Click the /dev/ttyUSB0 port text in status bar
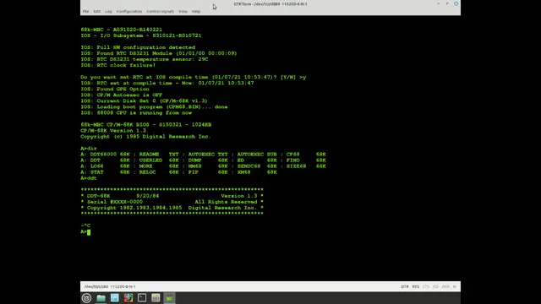Image resolution: width=541 pixels, height=304 pixels. pos(110,287)
